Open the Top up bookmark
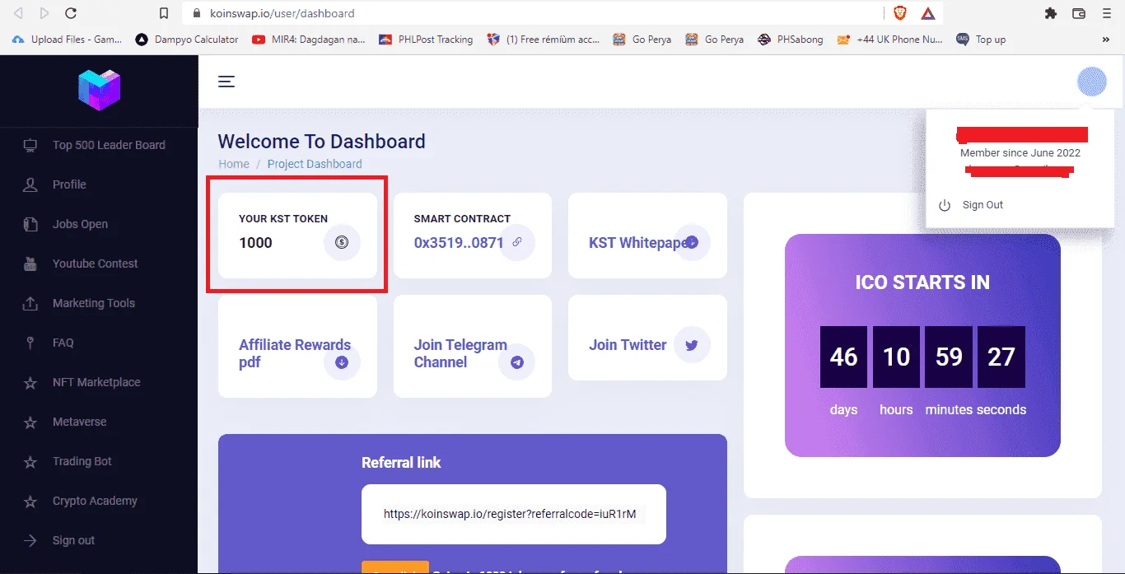 point(981,40)
